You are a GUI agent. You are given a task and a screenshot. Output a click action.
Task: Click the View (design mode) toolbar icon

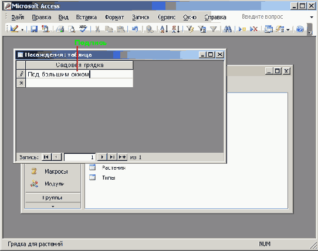15,29
